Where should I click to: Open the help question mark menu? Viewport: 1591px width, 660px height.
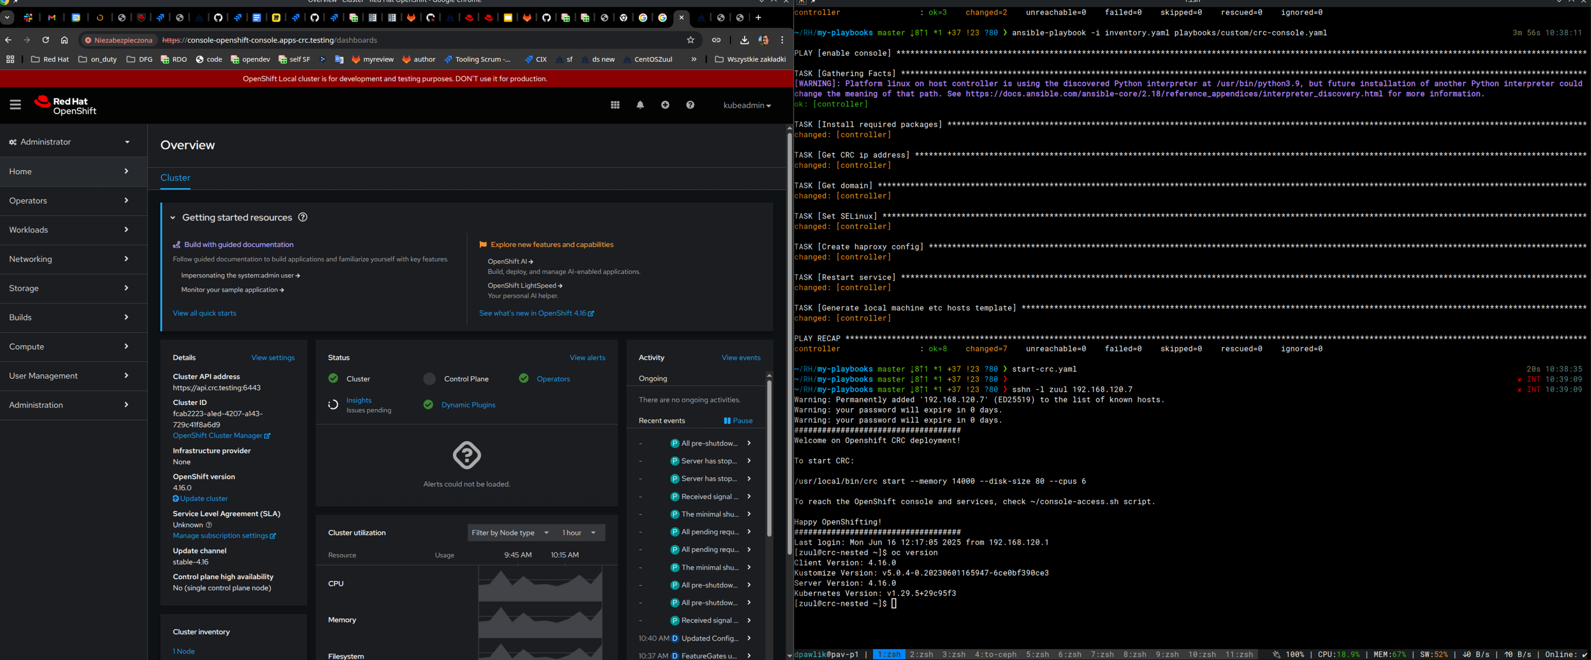click(690, 105)
